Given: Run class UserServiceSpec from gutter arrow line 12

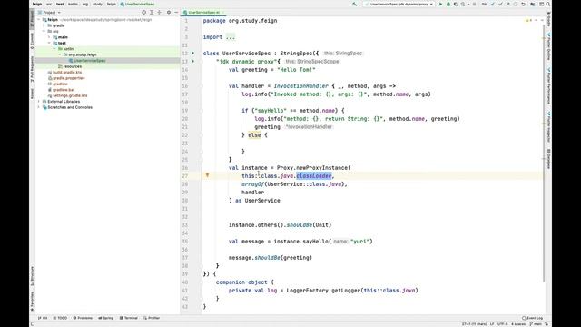Looking at the screenshot, I should [x=192, y=54].
